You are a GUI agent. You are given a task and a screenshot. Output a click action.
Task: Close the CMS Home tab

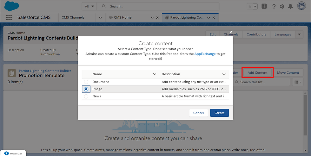(x=157, y=18)
